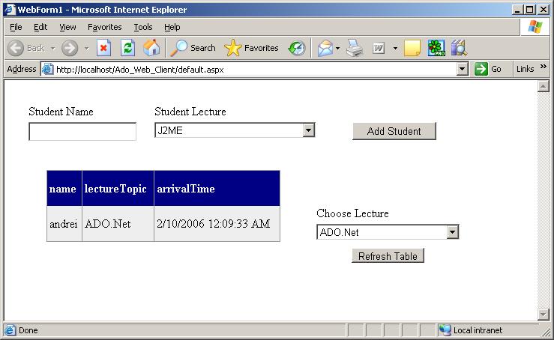Click the Local intranet status text
The width and height of the screenshot is (554, 340).
click(478, 330)
